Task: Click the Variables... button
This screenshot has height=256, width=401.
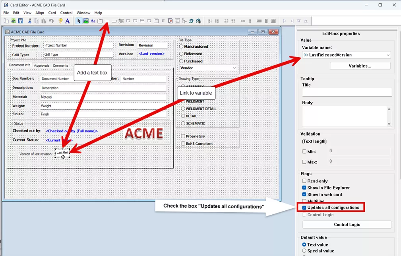Action: (360, 66)
